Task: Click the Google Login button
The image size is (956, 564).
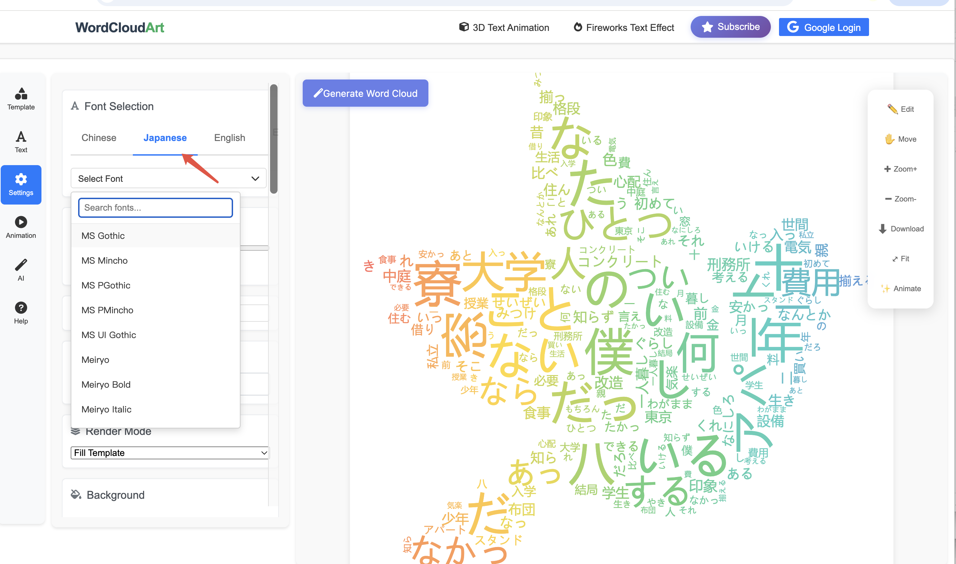Action: [824, 28]
